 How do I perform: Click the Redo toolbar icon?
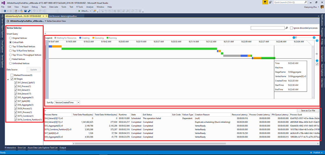click(x=40, y=11)
